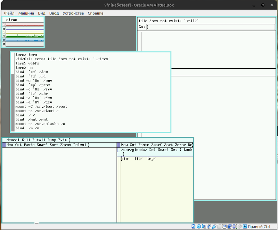The image size is (278, 230).
Task: Click the virtual display monitor status icon
Action: [x=224, y=227]
